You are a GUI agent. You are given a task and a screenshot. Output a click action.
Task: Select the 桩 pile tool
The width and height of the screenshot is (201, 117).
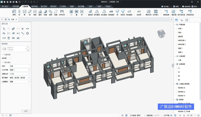(117, 13)
